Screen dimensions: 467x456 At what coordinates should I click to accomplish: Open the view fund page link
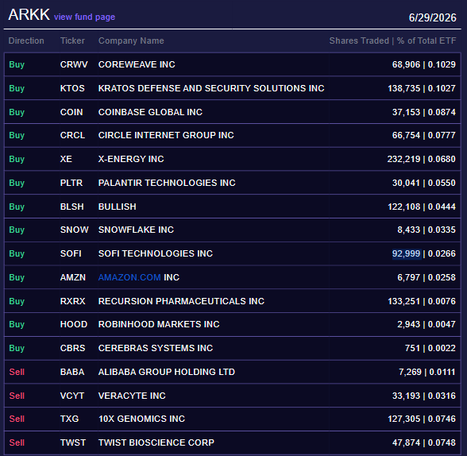(84, 17)
